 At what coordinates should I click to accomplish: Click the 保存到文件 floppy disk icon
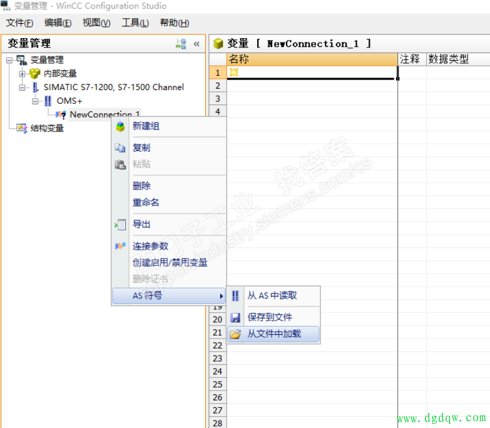[x=235, y=318]
